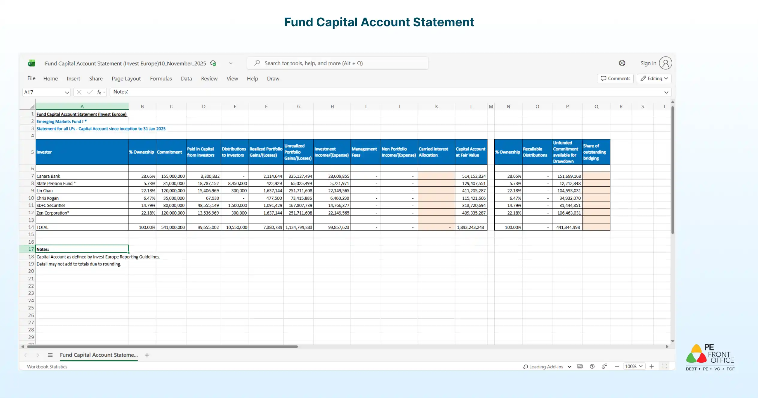This screenshot has height=398, width=758.
Task: Click the keyboard shortcuts status icon
Action: coord(580,366)
